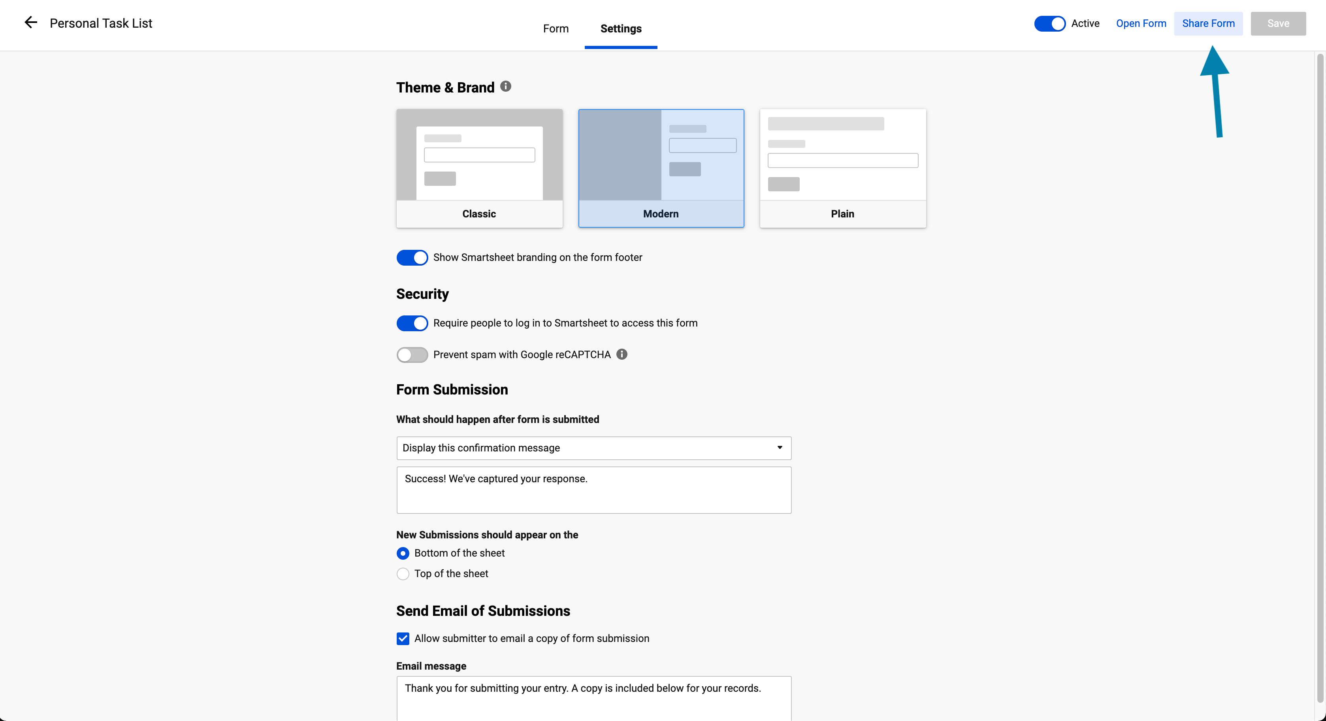Go back using the left arrow icon
The height and width of the screenshot is (721, 1326).
[x=31, y=23]
